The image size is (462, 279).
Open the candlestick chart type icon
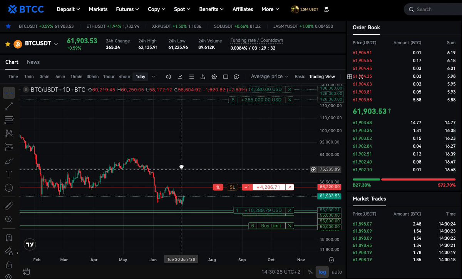tap(169, 77)
